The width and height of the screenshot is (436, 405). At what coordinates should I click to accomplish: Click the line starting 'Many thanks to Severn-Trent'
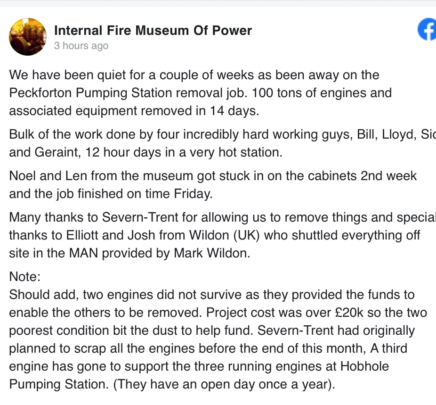[222, 217]
